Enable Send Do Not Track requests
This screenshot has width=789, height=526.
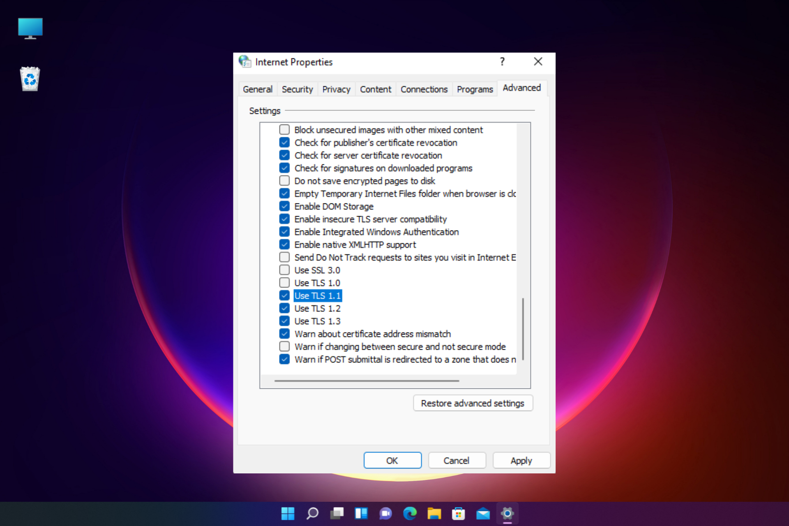(x=284, y=257)
